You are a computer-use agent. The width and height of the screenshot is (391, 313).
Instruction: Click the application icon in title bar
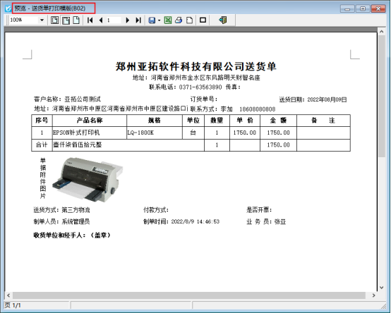point(8,8)
